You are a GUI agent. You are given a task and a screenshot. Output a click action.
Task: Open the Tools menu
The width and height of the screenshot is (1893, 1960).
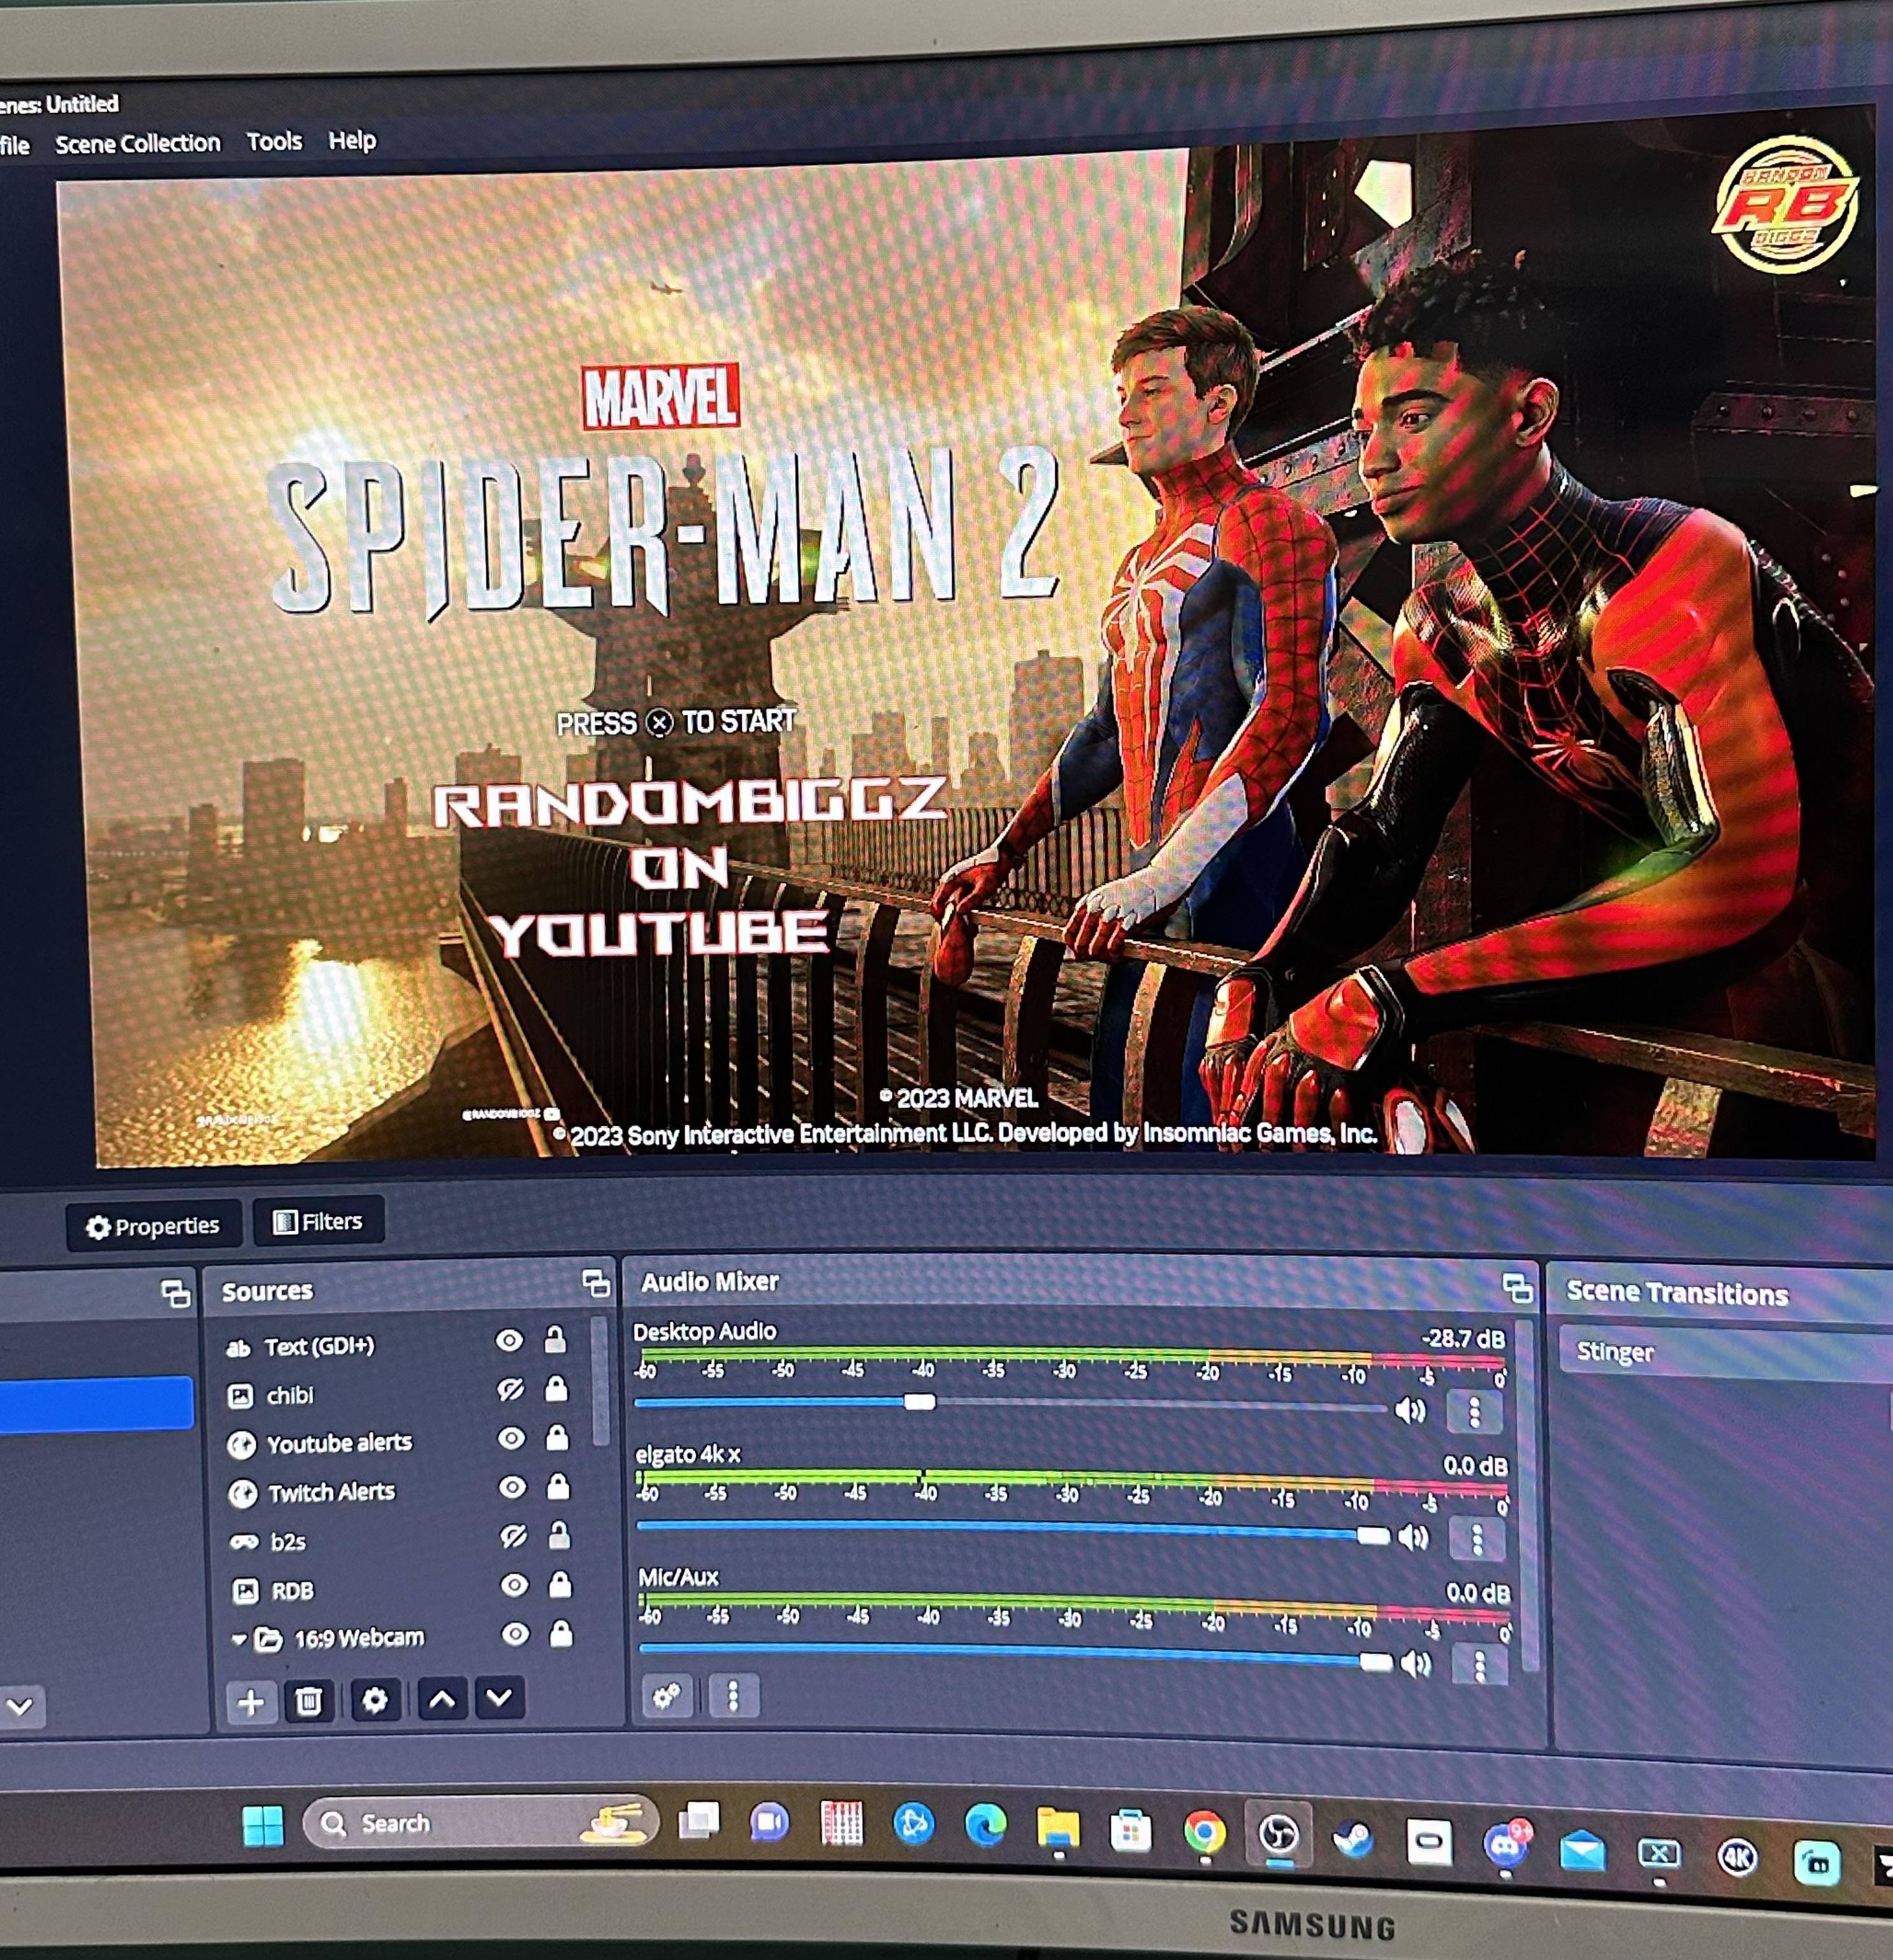[274, 142]
